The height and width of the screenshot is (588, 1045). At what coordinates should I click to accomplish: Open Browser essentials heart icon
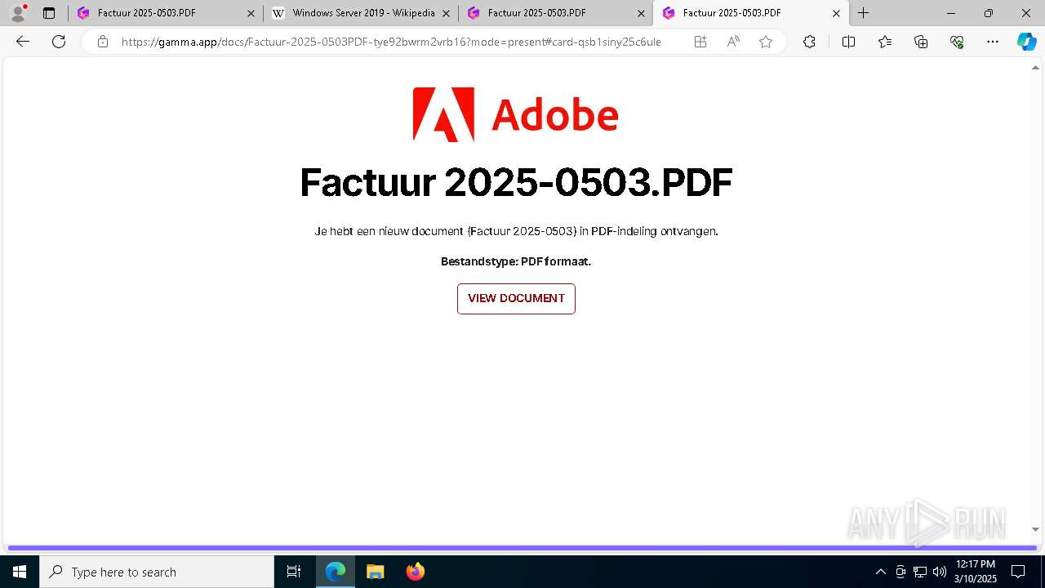pyautogui.click(x=957, y=42)
